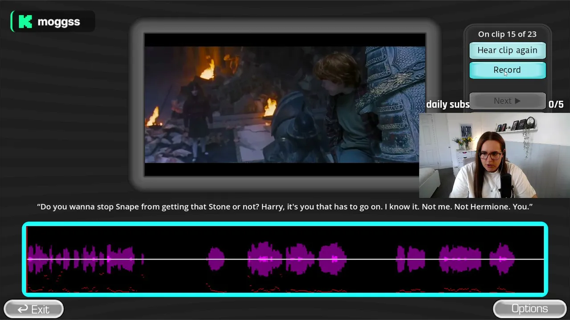570x320 pixels.
Task: Click the quote line starting "Do you wanna stop Snape"
Action: (x=285, y=207)
